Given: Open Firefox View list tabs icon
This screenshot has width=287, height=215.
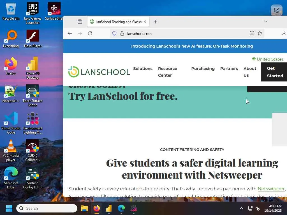Looking at the screenshot, I should tap(80, 22).
